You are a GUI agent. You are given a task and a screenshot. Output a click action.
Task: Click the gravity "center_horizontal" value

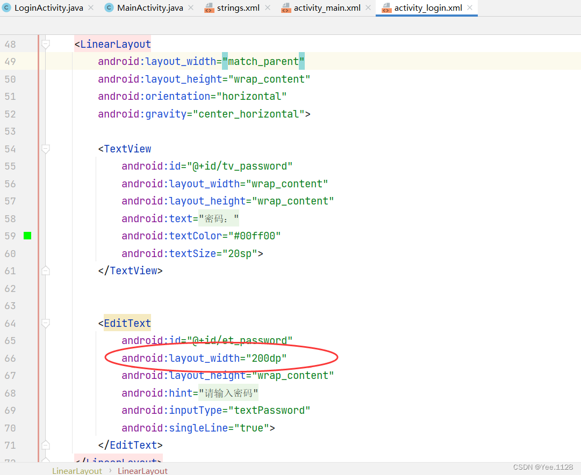tap(249, 114)
